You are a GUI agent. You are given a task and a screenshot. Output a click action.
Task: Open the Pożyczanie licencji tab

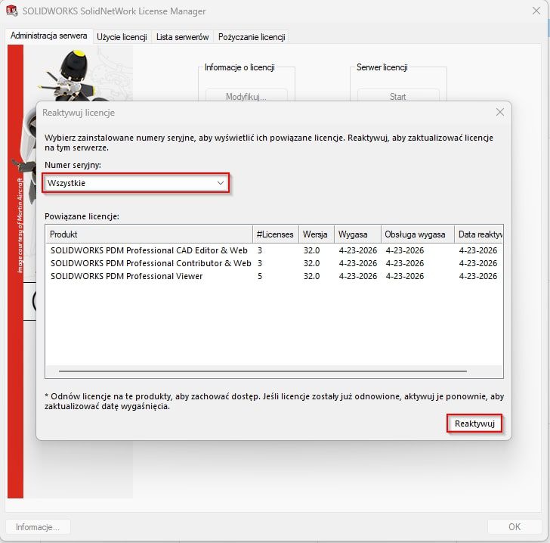[x=252, y=37]
